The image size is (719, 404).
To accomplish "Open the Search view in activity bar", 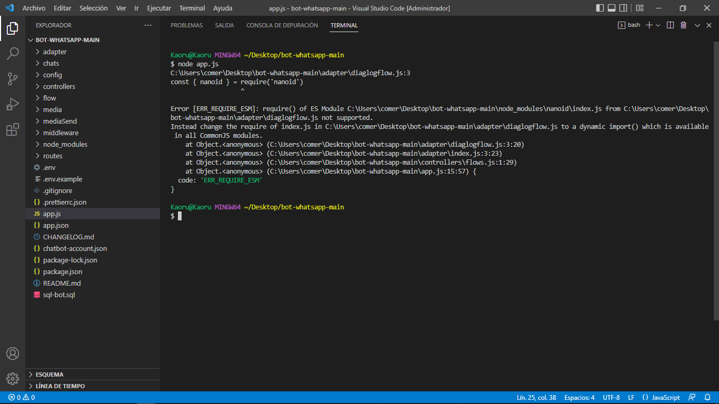I will coord(13,54).
